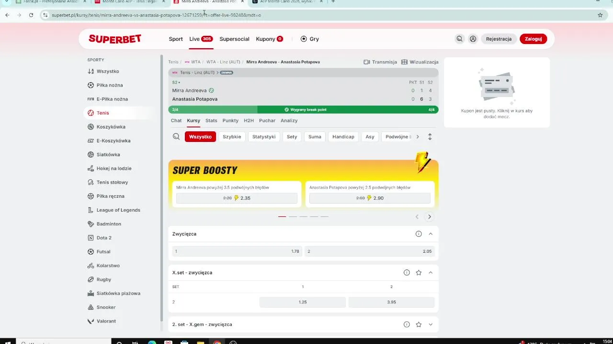Click the Superbet logo

[115, 39]
